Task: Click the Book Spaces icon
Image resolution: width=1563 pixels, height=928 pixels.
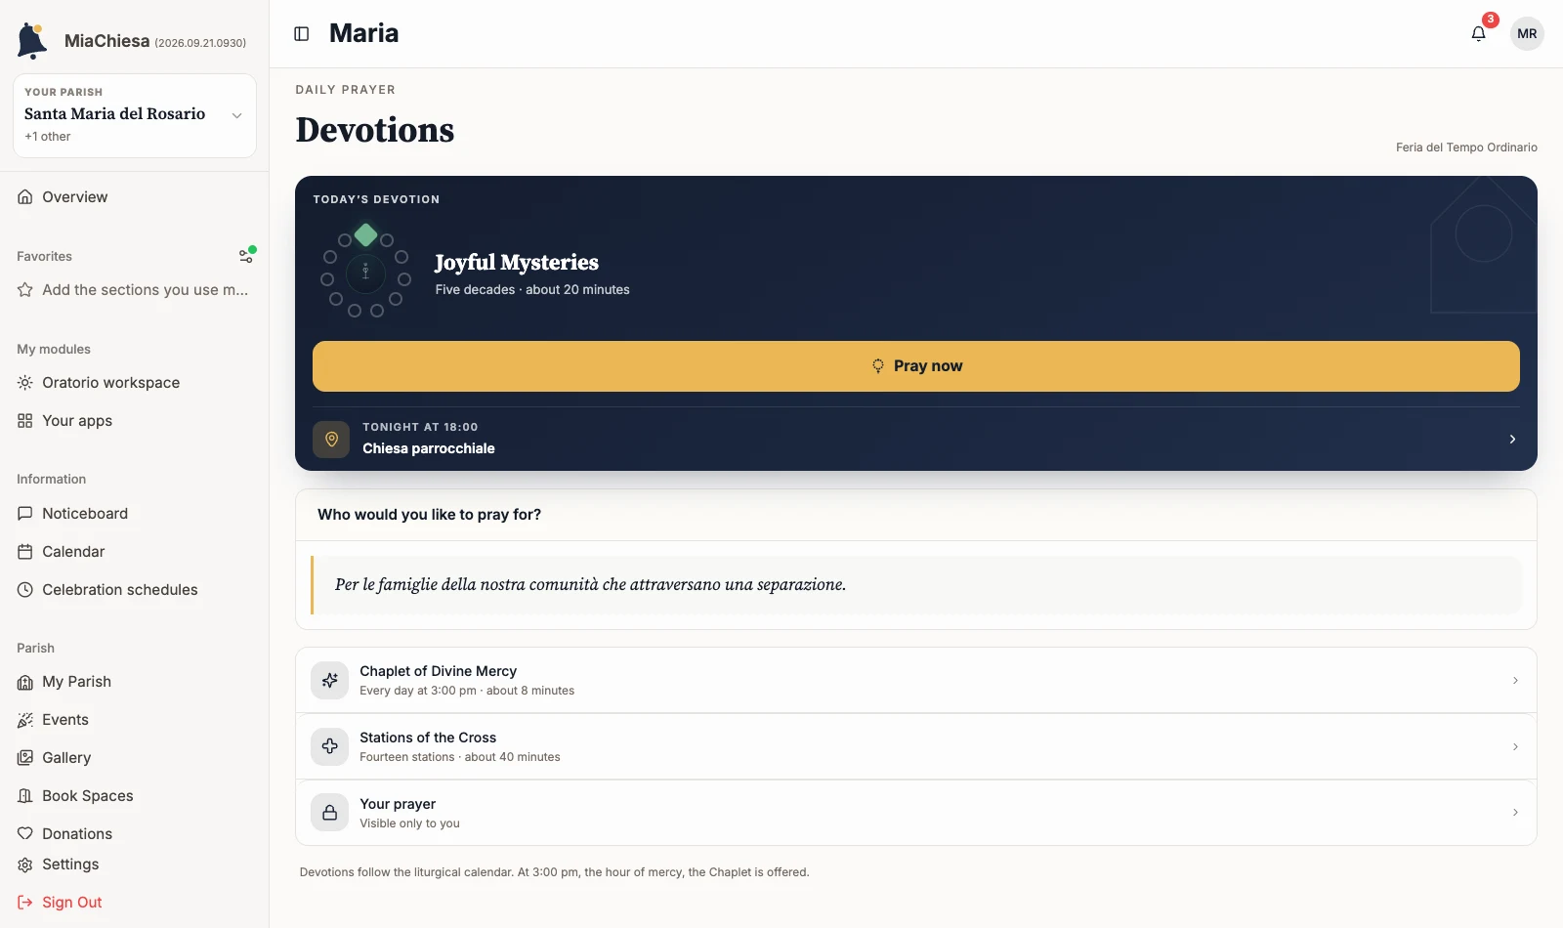Action: pos(25,796)
